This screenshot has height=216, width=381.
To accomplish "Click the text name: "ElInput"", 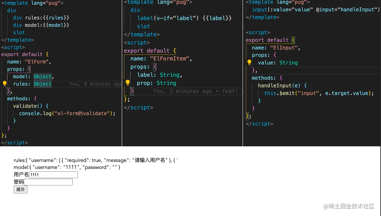I will click(276, 48).
